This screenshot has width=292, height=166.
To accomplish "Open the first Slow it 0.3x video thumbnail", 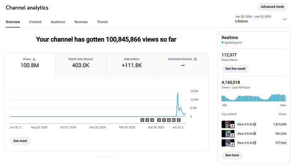I will point(228,124).
